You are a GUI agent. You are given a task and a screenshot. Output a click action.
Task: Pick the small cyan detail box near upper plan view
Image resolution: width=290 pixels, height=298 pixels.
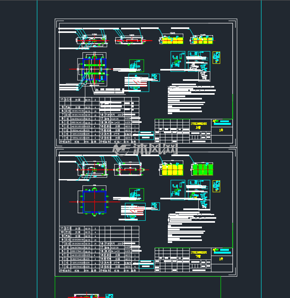point(156,78)
